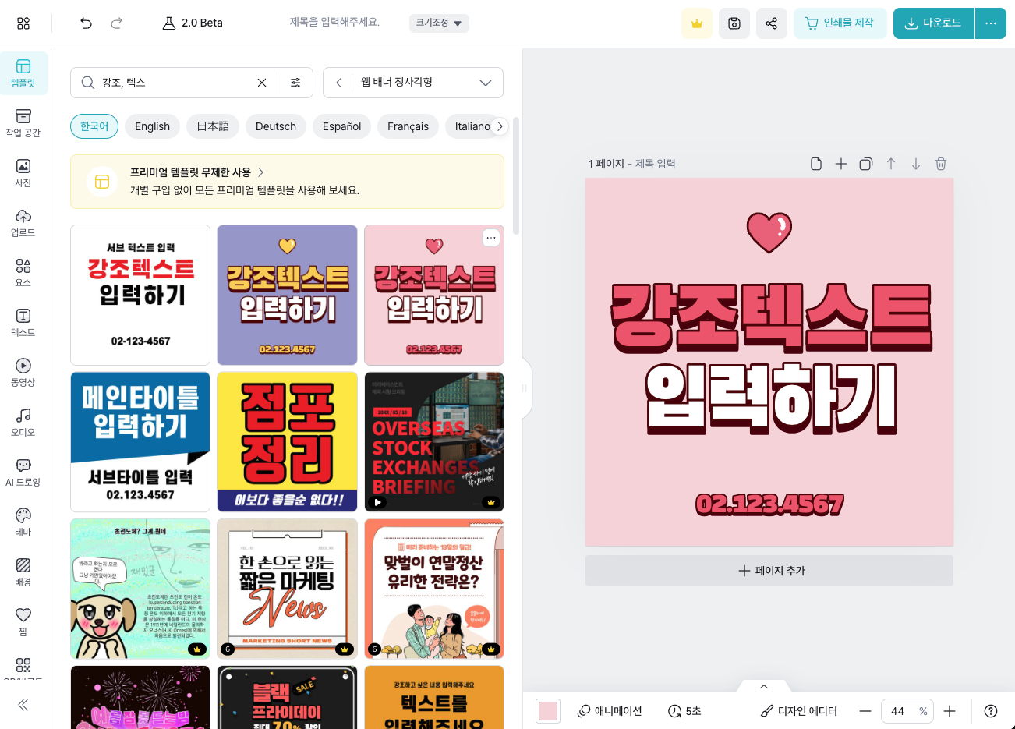Choose the 맞벌이 연말정산 template
Viewport: 1015px width, 729px height.
[434, 589]
